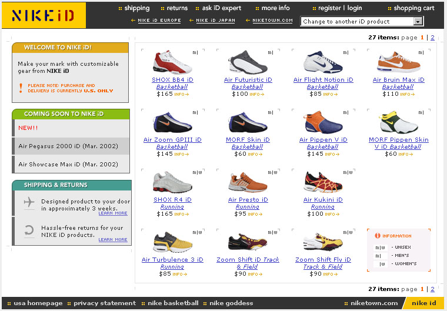Open the SHOX BB4 iD Basketball link
This screenshot has height=311, width=447.
172,83
